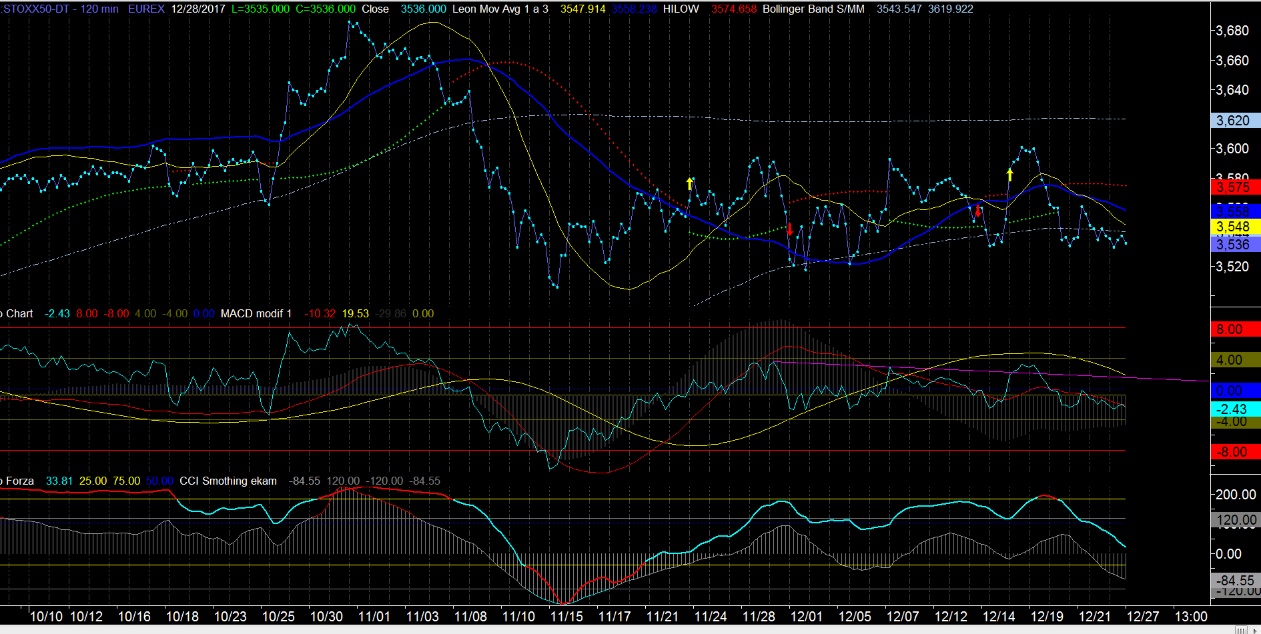Click the cyan 33.81 Forza value
The height and width of the screenshot is (634, 1261).
[59, 481]
